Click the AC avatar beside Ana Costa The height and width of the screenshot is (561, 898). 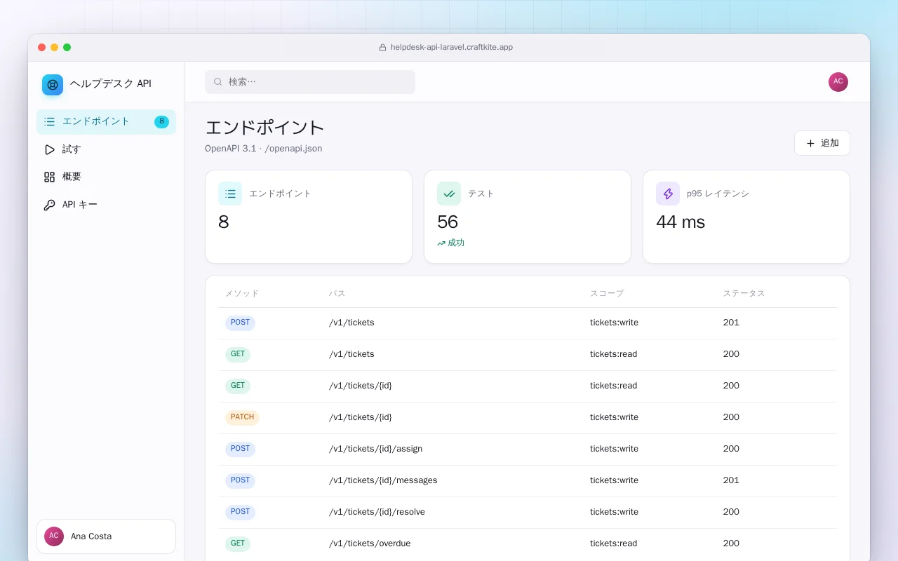tap(54, 536)
